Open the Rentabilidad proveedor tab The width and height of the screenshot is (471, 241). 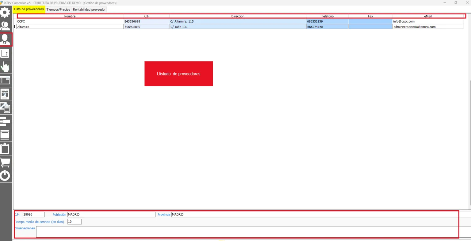tap(89, 10)
